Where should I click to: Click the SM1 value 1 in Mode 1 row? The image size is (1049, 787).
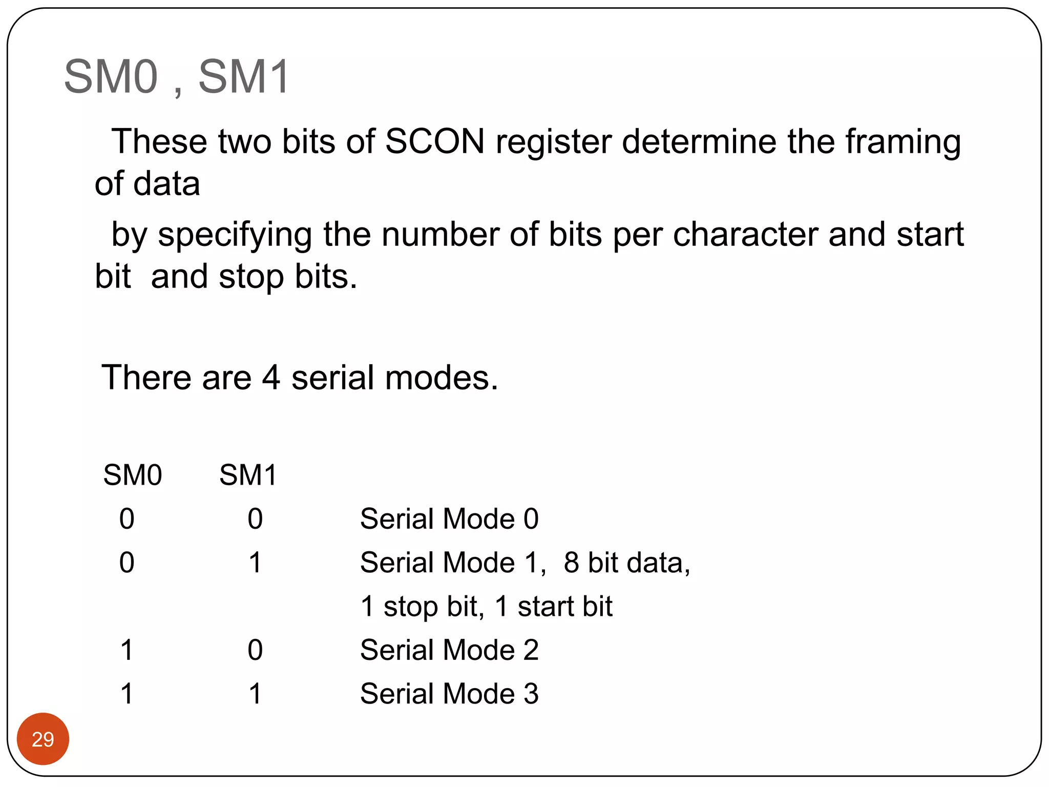point(255,563)
